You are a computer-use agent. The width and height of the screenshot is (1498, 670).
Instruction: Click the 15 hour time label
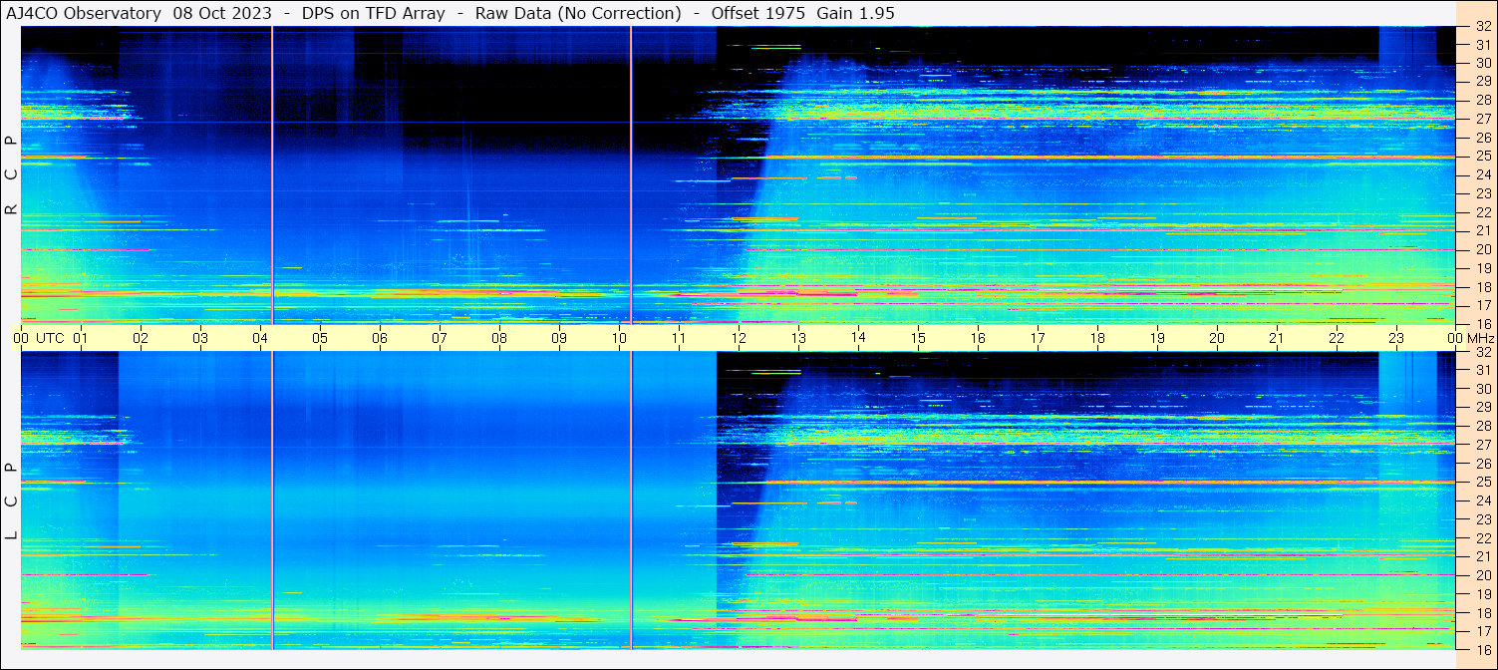pyautogui.click(x=918, y=338)
